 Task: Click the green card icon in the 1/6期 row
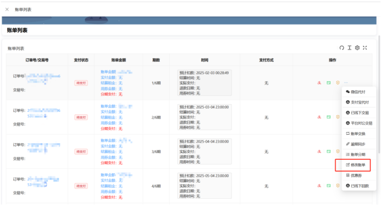329,83
